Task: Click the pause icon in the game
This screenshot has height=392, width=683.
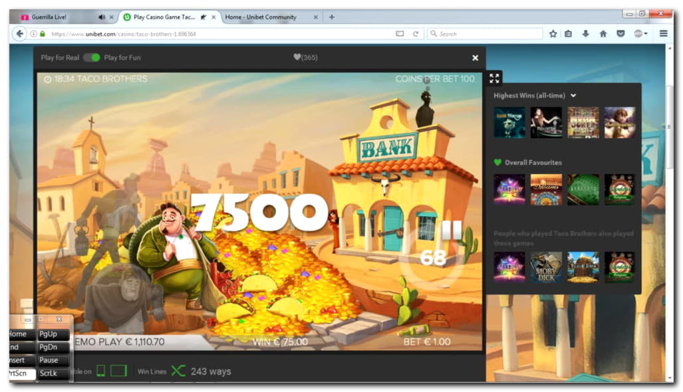Action: (452, 230)
